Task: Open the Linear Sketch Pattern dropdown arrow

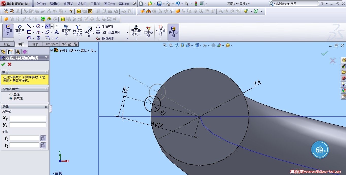Action: click(x=127, y=33)
